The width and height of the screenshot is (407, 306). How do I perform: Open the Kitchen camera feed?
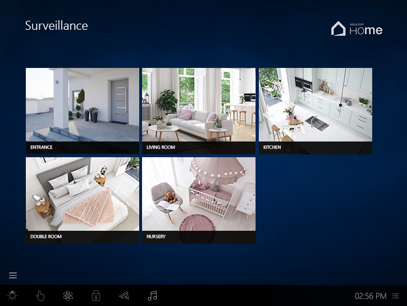[315, 111]
